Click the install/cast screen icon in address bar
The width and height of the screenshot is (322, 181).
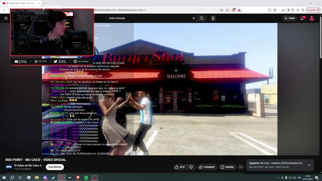(x=222, y=10)
